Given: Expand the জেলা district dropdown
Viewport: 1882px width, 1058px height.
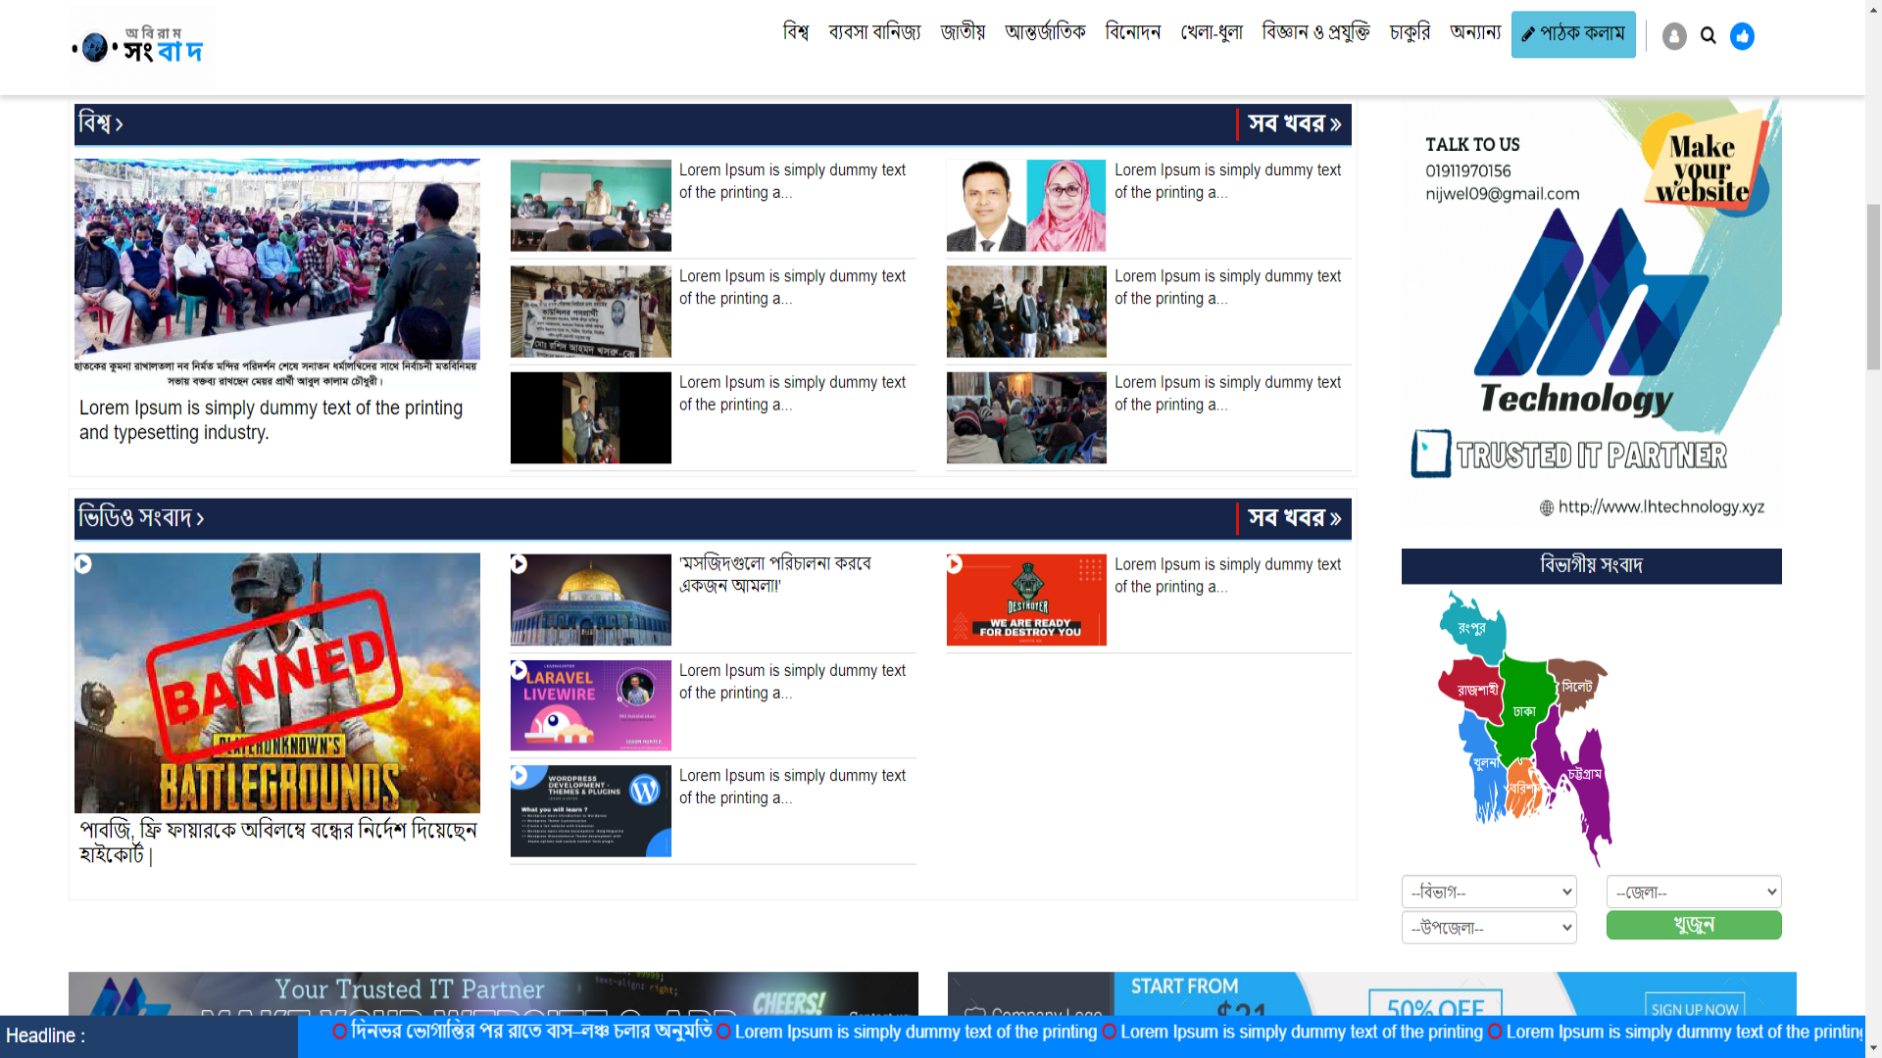Looking at the screenshot, I should pos(1693,891).
